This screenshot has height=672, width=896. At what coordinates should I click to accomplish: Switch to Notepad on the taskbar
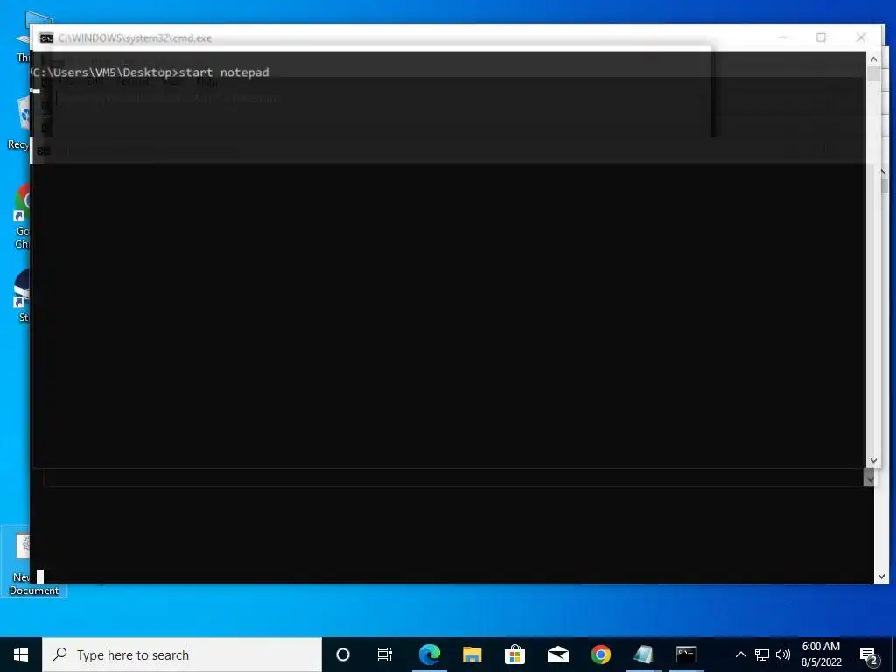tap(643, 654)
